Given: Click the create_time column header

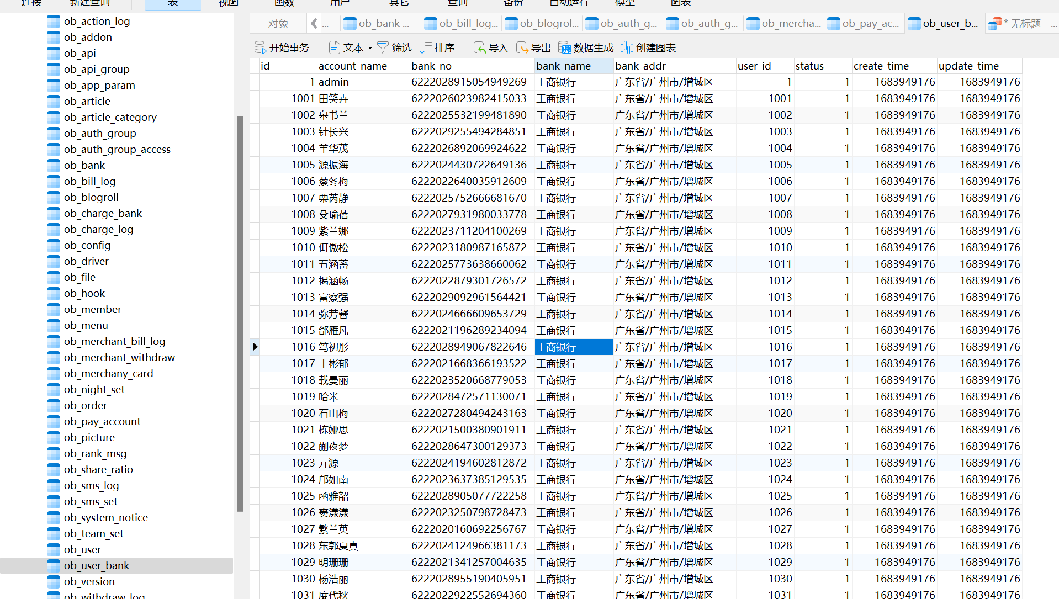Looking at the screenshot, I should point(881,66).
